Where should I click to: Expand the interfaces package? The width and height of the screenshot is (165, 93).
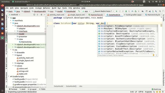coord(15,31)
